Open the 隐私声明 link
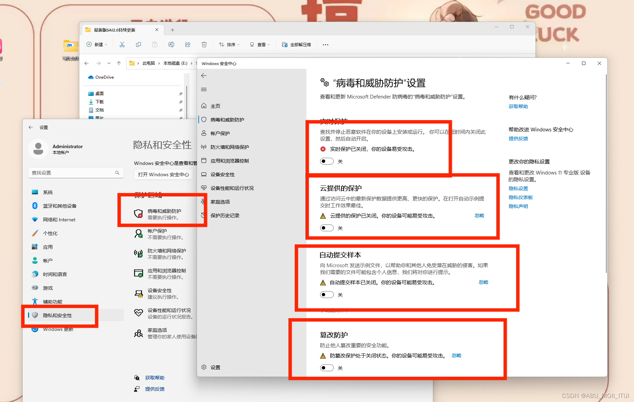 (518, 206)
